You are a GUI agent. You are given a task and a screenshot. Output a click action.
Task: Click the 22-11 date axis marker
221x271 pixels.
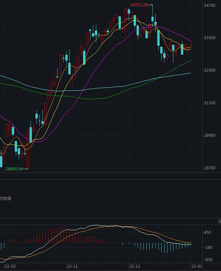click(x=72, y=266)
